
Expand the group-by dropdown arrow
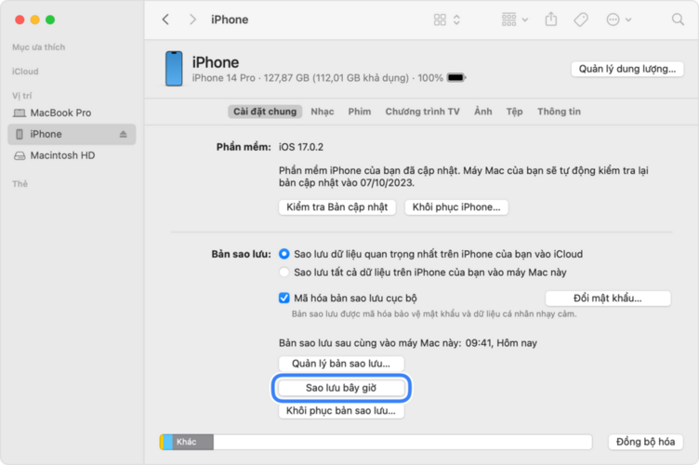point(525,20)
